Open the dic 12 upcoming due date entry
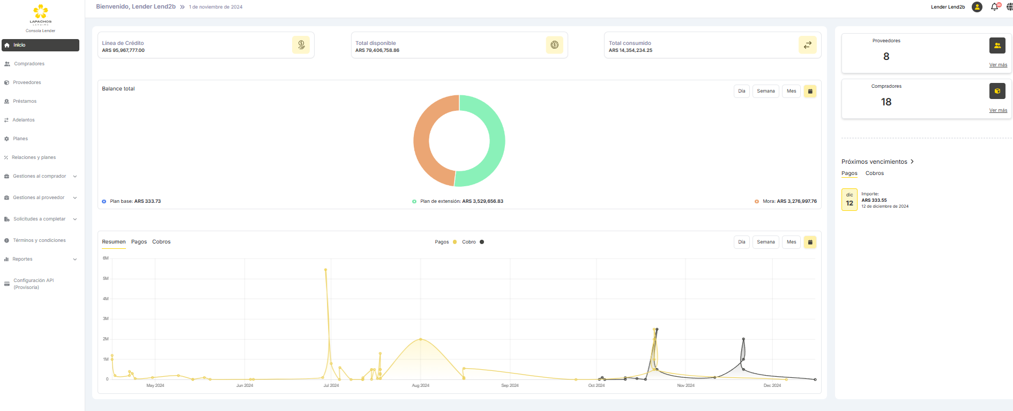The image size is (1013, 411). (850, 200)
